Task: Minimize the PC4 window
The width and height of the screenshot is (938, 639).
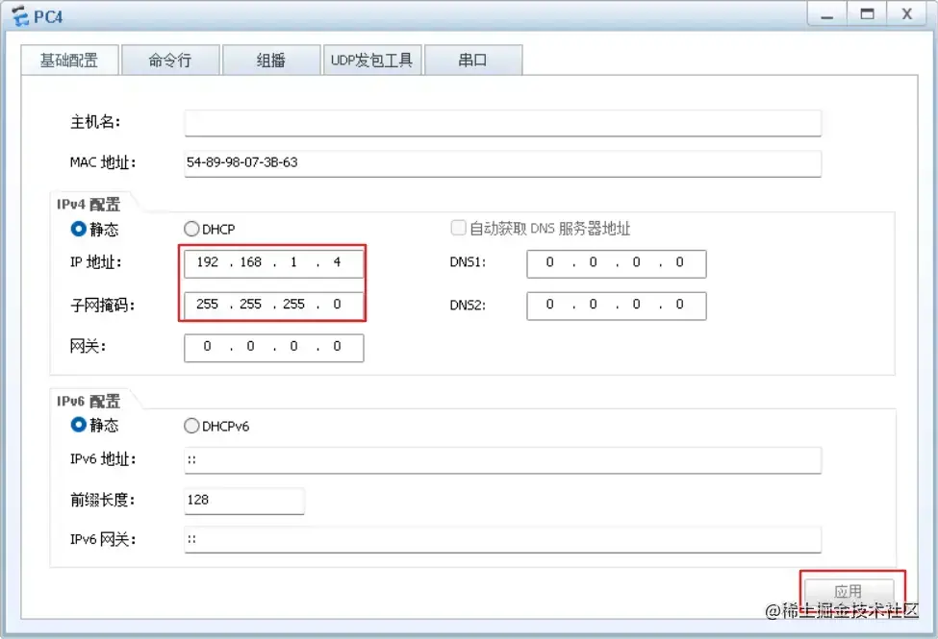Action: click(827, 14)
